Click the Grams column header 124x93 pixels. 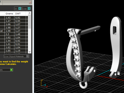pyautogui.click(x=9, y=14)
